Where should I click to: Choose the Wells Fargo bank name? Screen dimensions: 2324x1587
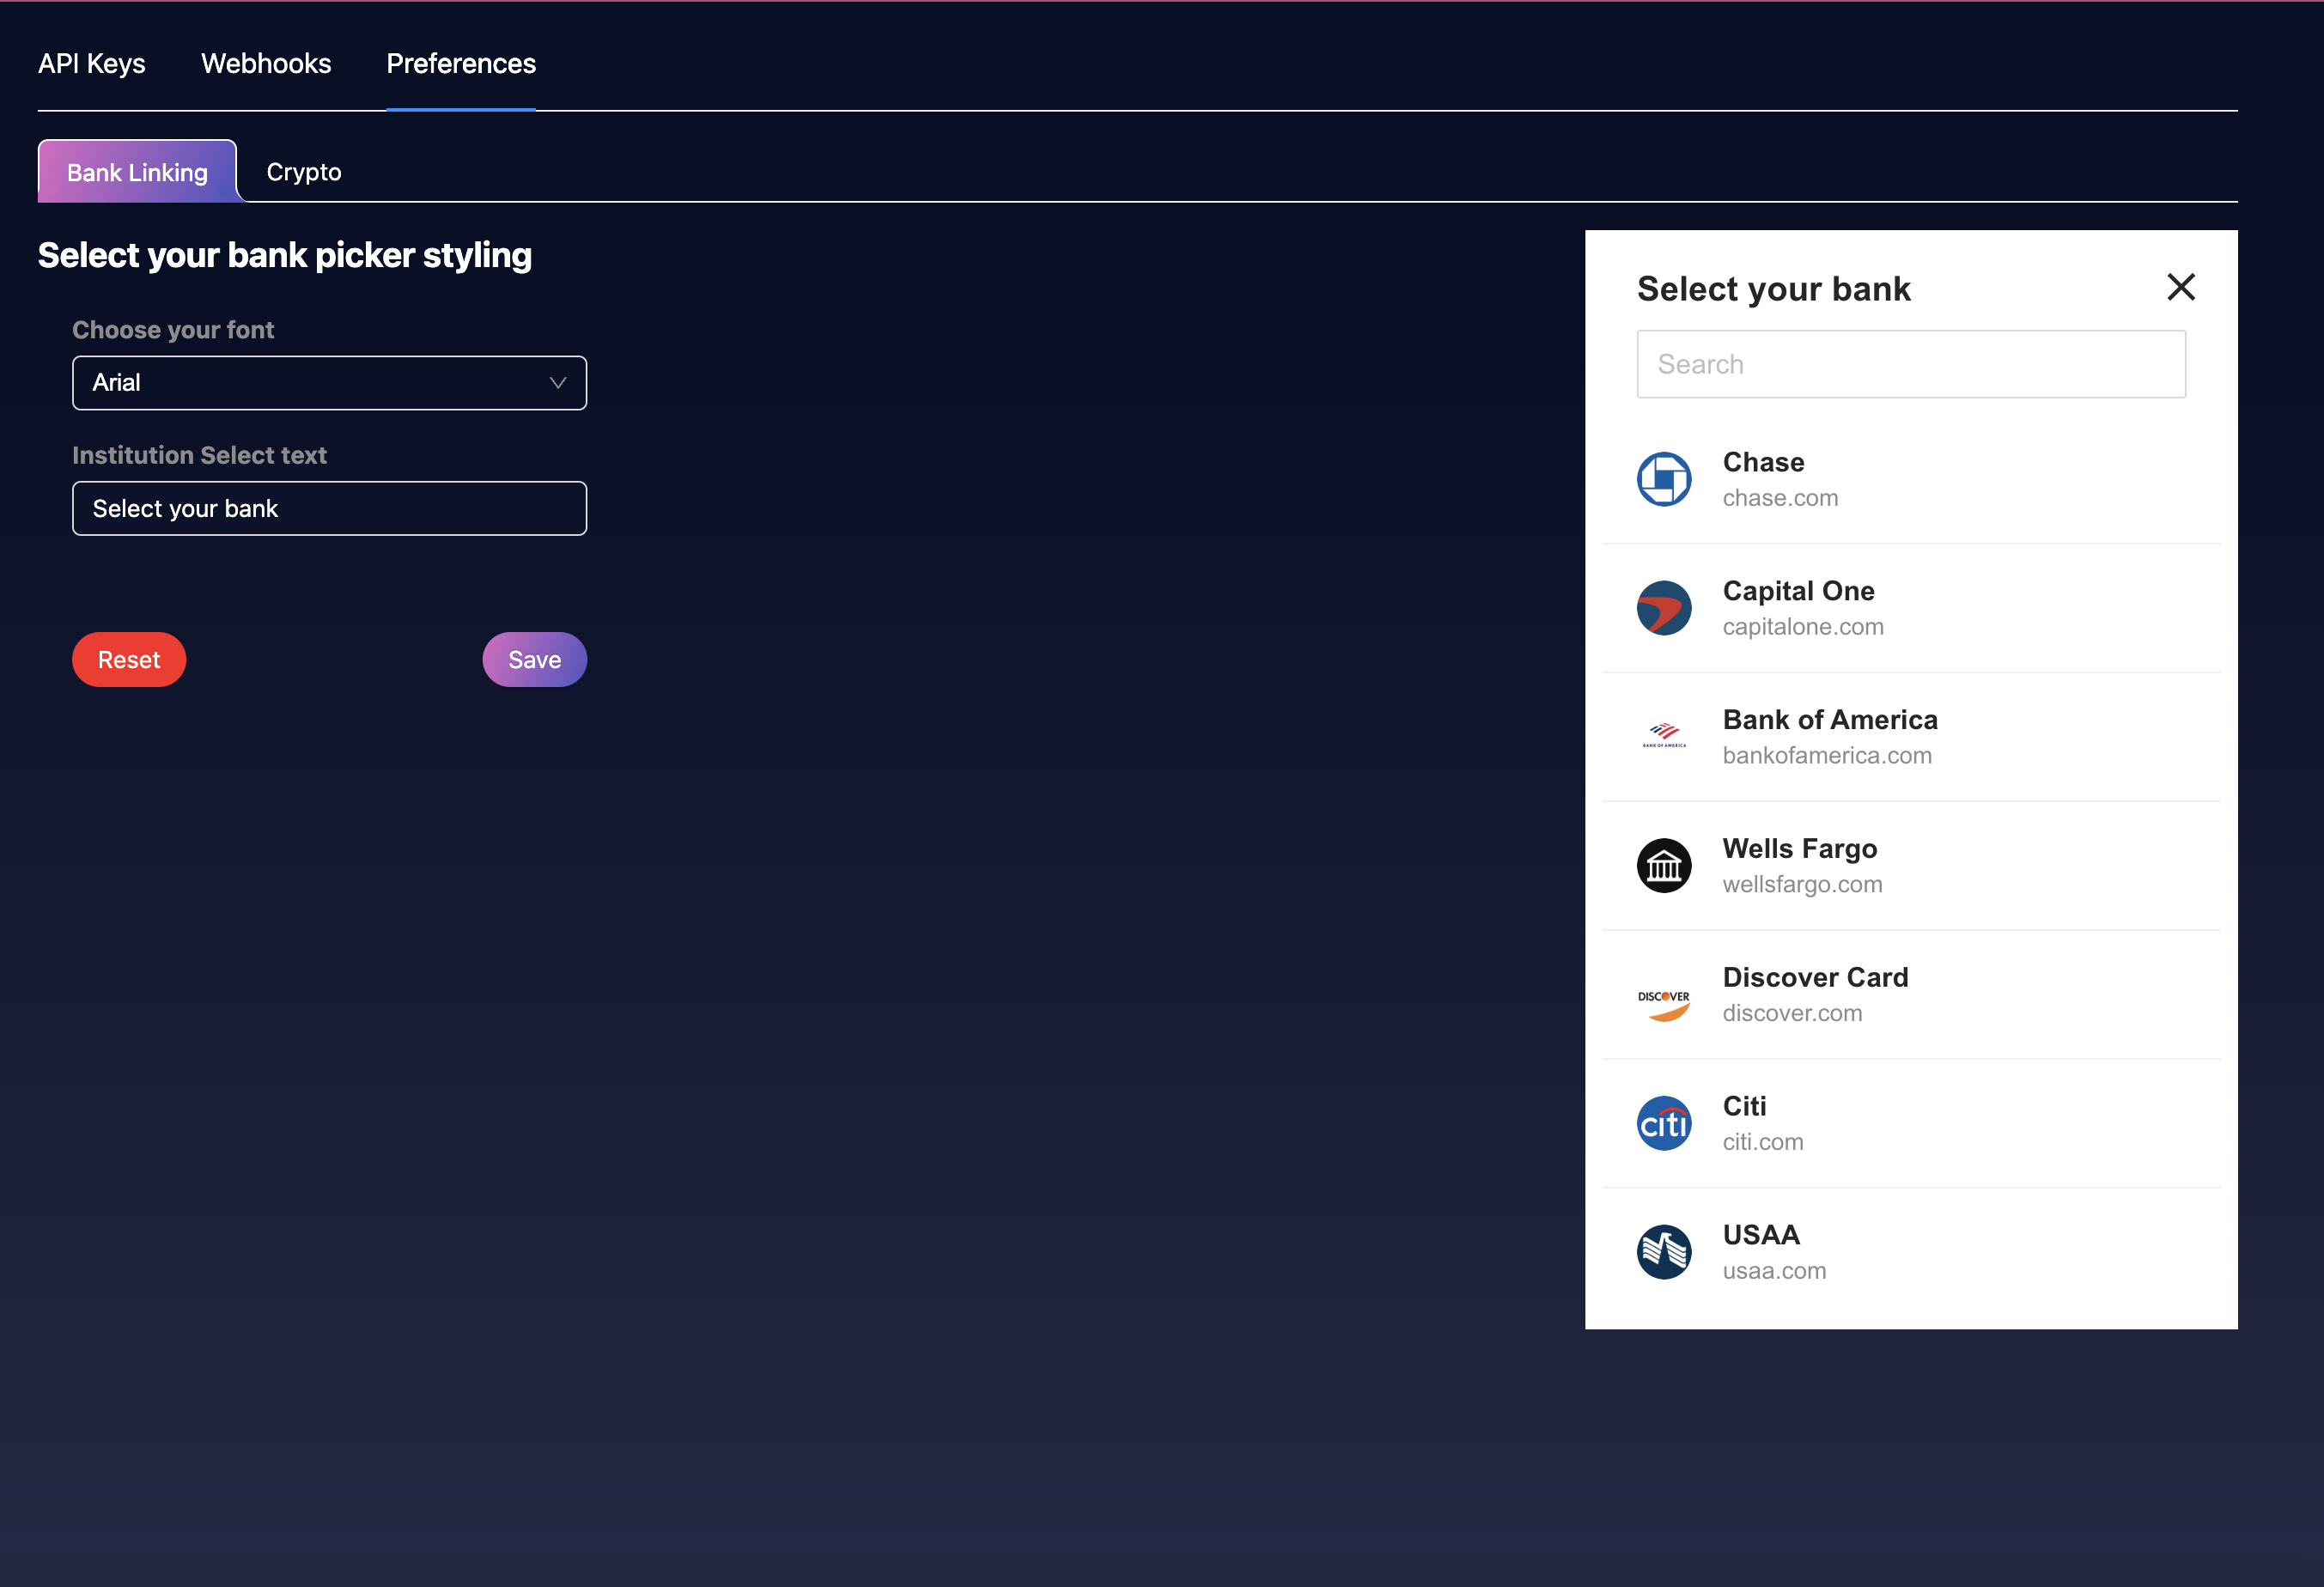click(x=1799, y=848)
